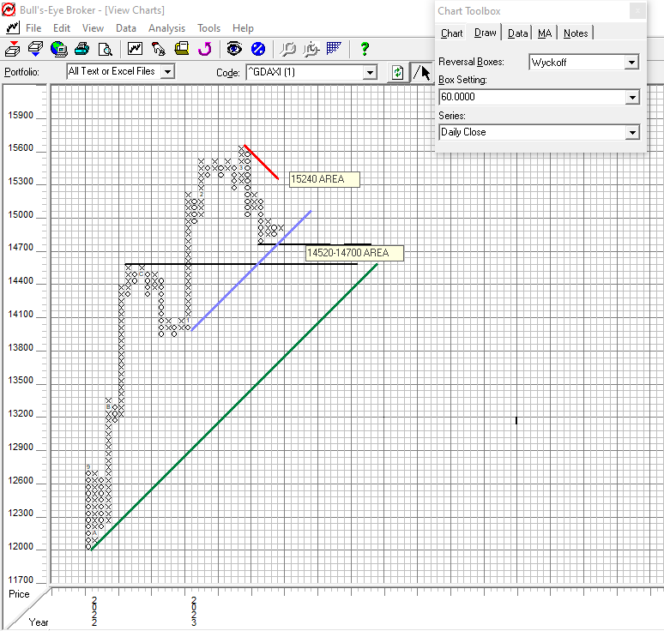
Task: Open the Help menu
Action: coord(243,28)
